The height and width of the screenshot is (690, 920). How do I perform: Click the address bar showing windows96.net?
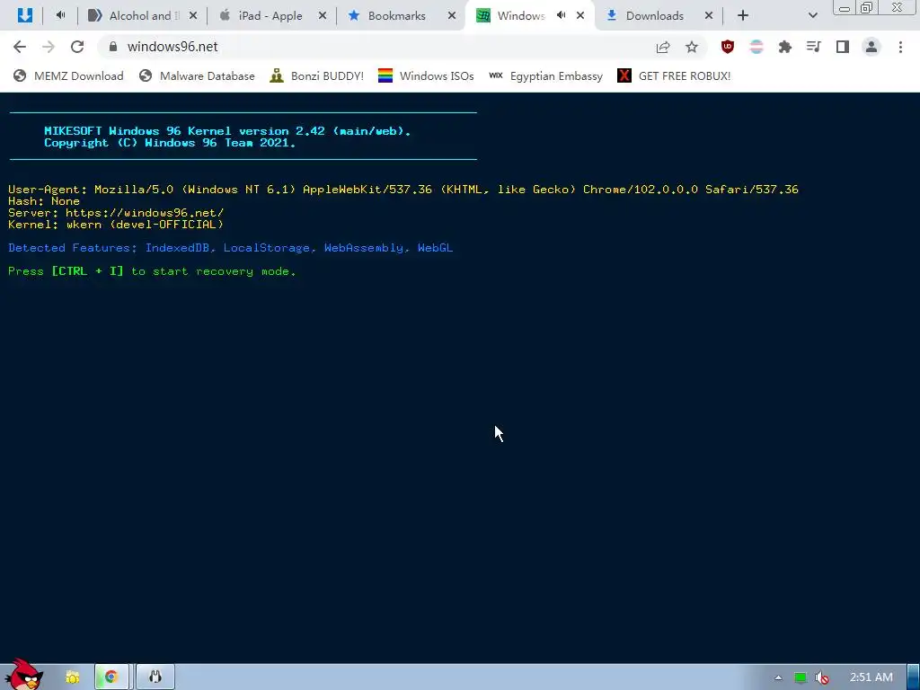(x=376, y=47)
